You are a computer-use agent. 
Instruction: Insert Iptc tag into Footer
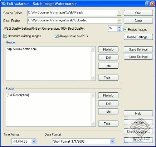tap(108, 111)
